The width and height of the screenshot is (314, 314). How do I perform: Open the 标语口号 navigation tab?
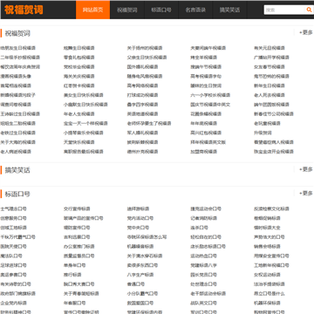161,10
